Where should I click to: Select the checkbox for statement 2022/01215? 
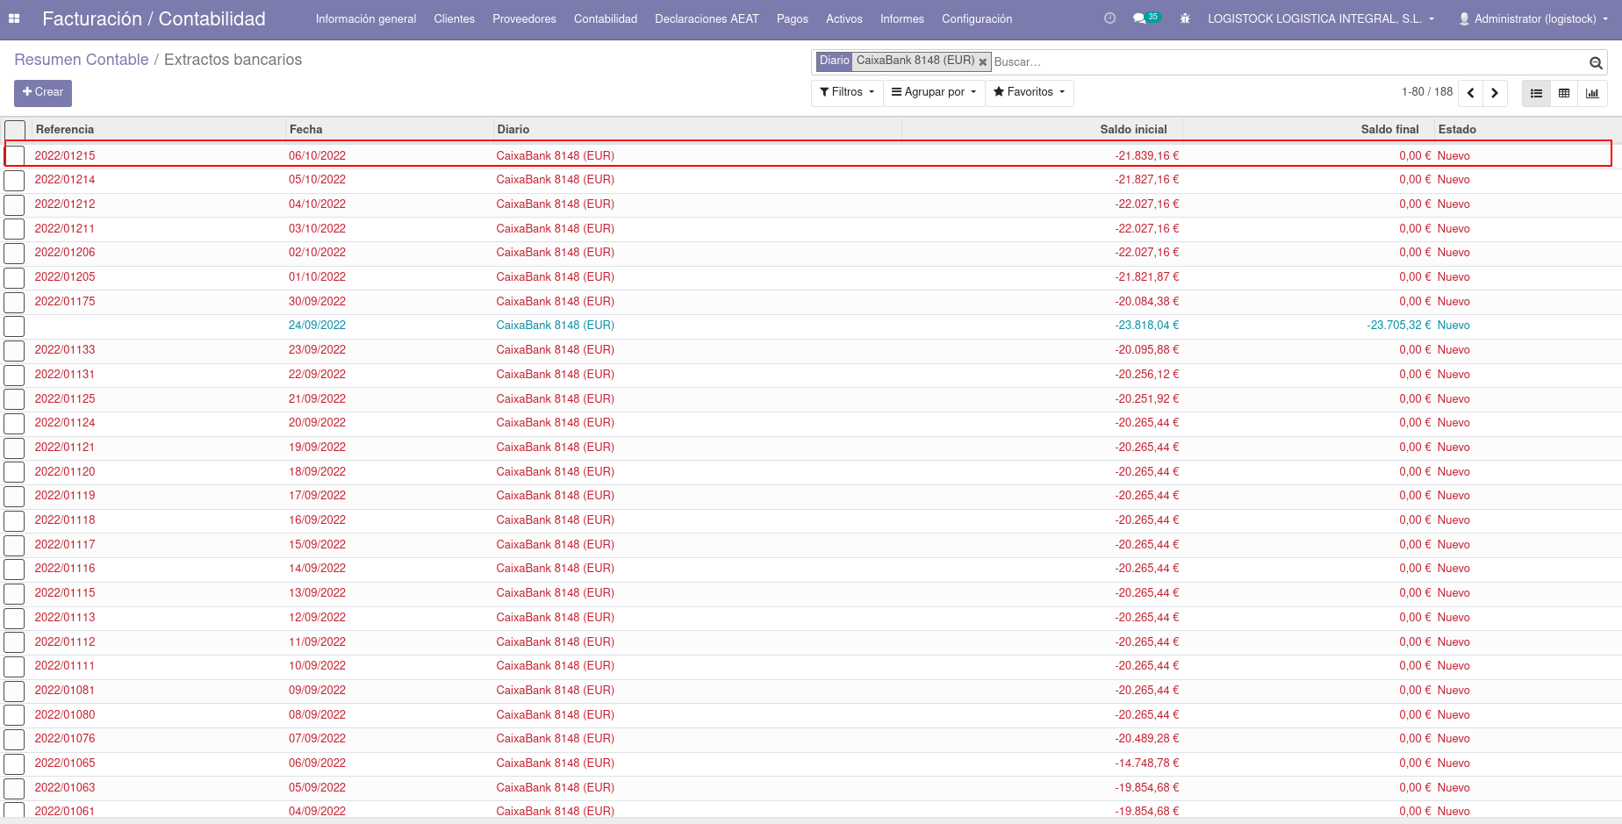click(x=15, y=156)
